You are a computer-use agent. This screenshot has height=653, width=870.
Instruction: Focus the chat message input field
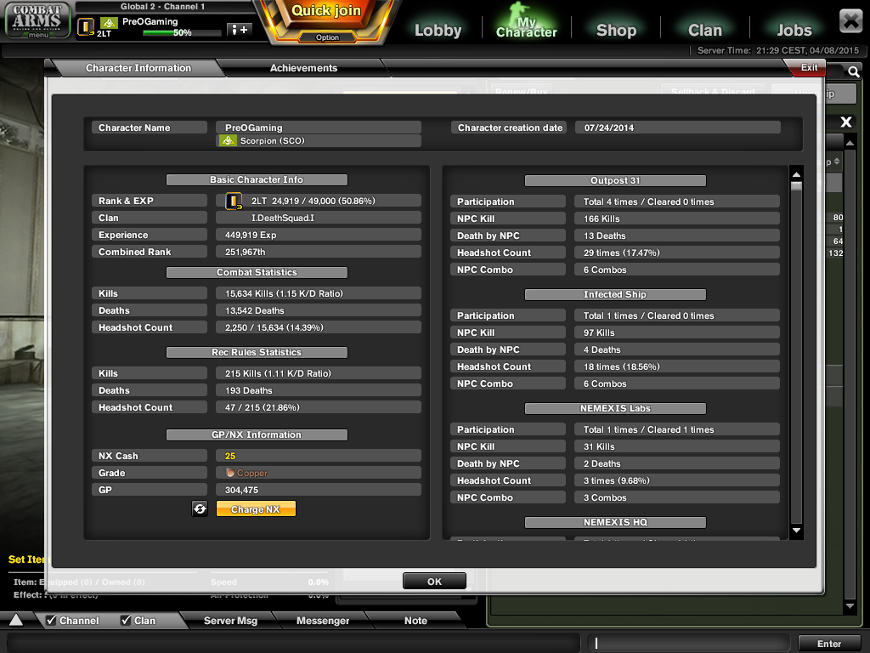(x=688, y=643)
